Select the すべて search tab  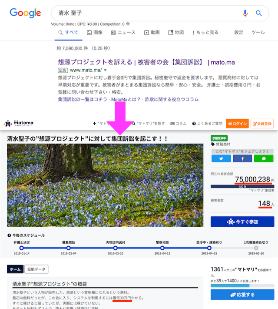68,33
